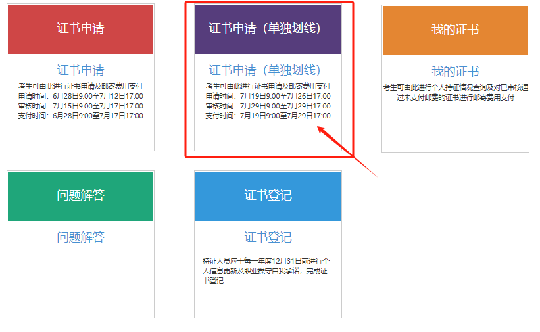Click application time line 6月28日至7月12日
This screenshot has height=332, width=540.
pyautogui.click(x=80, y=96)
